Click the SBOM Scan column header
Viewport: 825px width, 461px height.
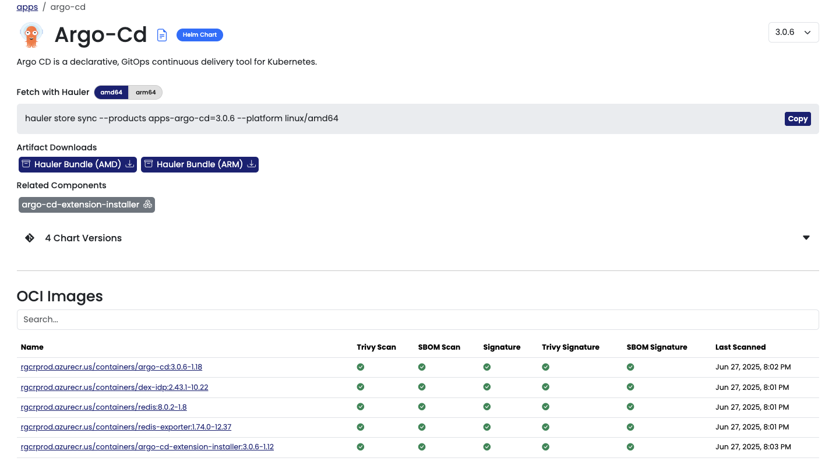439,347
